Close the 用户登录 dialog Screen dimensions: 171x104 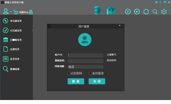pyautogui.click(x=120, y=25)
